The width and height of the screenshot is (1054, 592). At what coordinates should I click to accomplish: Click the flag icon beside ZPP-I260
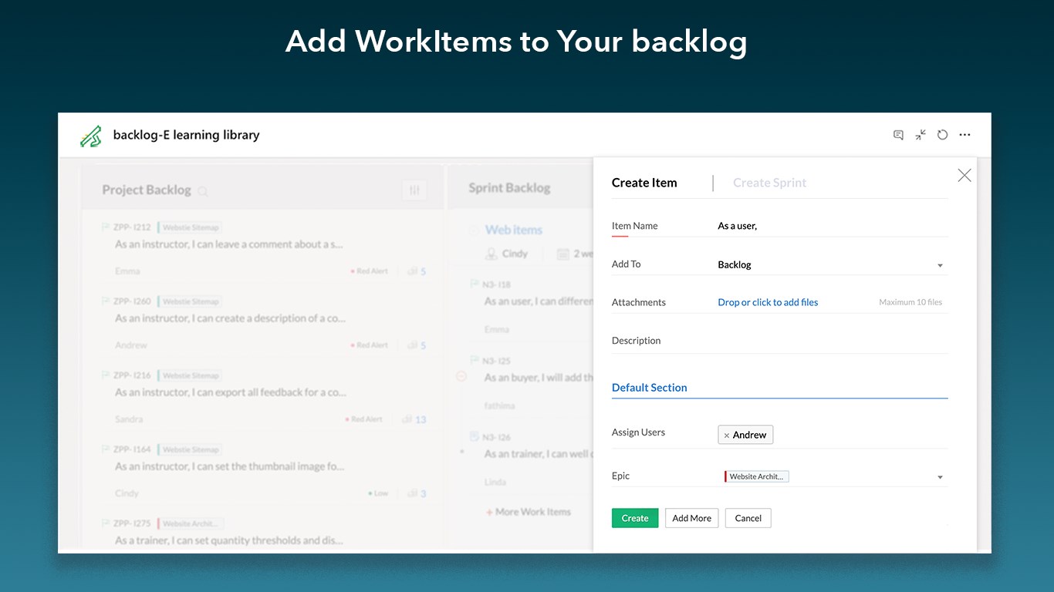point(106,301)
